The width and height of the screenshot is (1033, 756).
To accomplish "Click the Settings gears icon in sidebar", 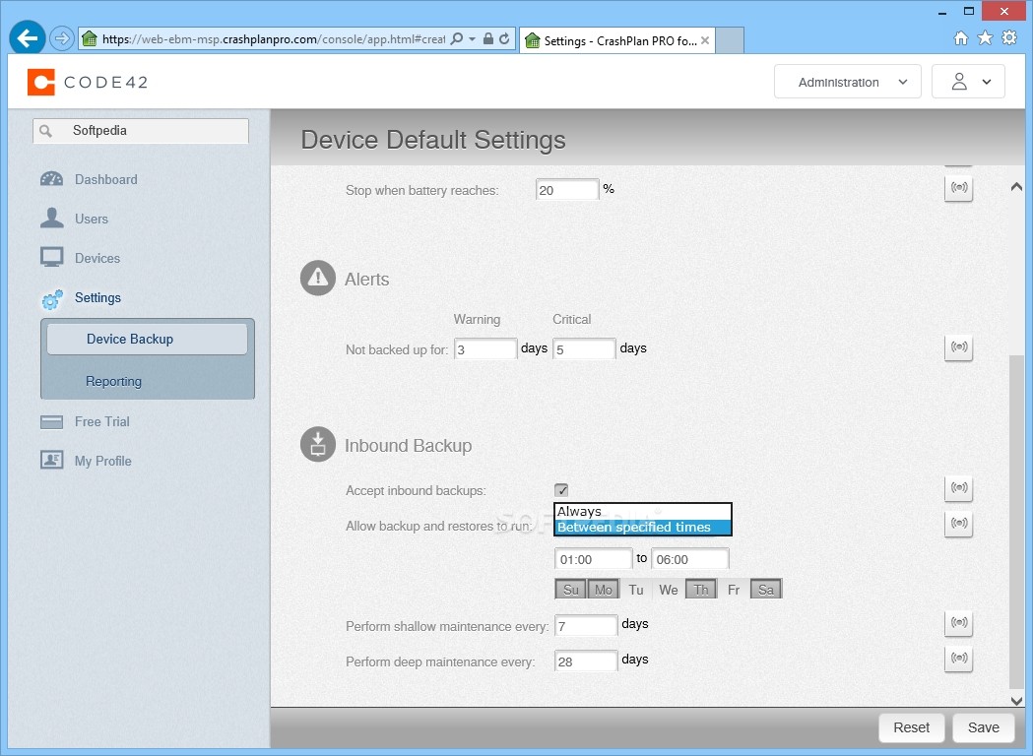I will pyautogui.click(x=52, y=299).
